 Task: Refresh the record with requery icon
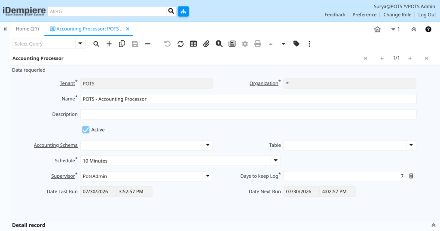click(x=180, y=44)
